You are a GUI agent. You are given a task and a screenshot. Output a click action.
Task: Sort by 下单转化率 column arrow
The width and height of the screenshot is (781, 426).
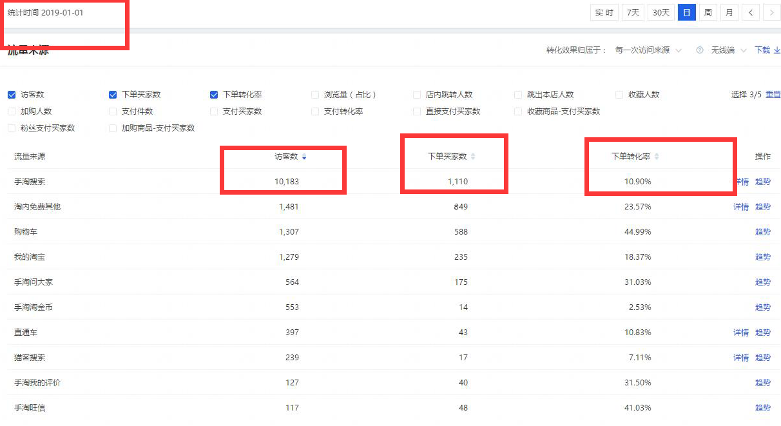pyautogui.click(x=657, y=157)
